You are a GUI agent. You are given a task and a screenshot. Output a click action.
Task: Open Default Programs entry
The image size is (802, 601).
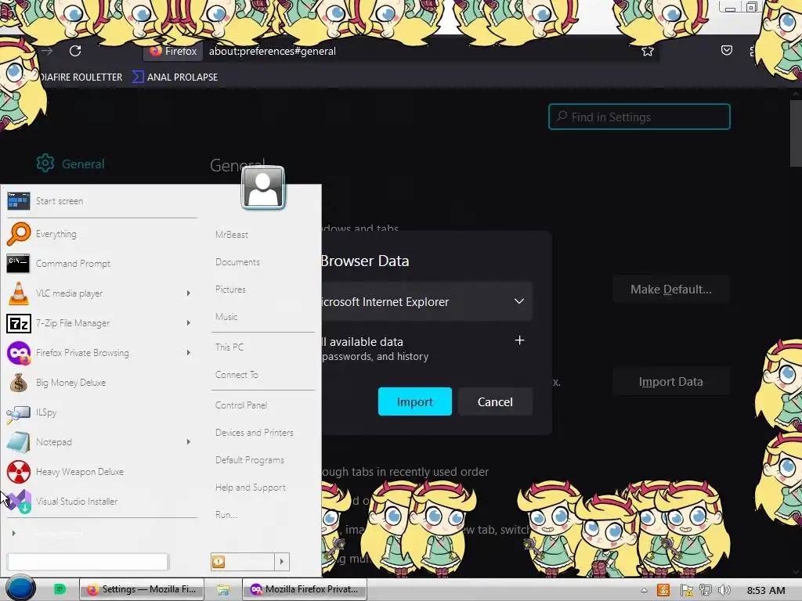pyautogui.click(x=250, y=460)
